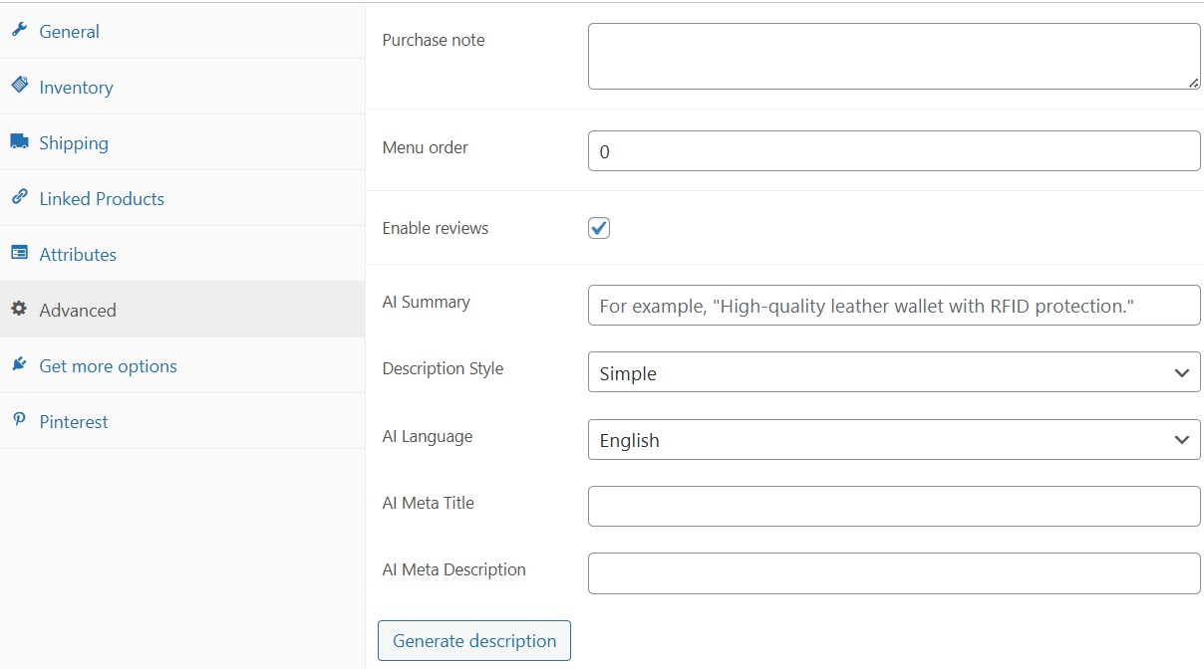Click the AI Meta Description label

pos(454,569)
